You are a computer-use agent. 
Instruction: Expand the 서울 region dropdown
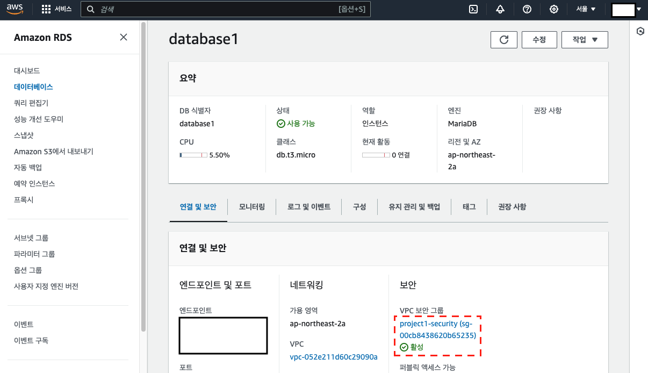[x=586, y=9]
